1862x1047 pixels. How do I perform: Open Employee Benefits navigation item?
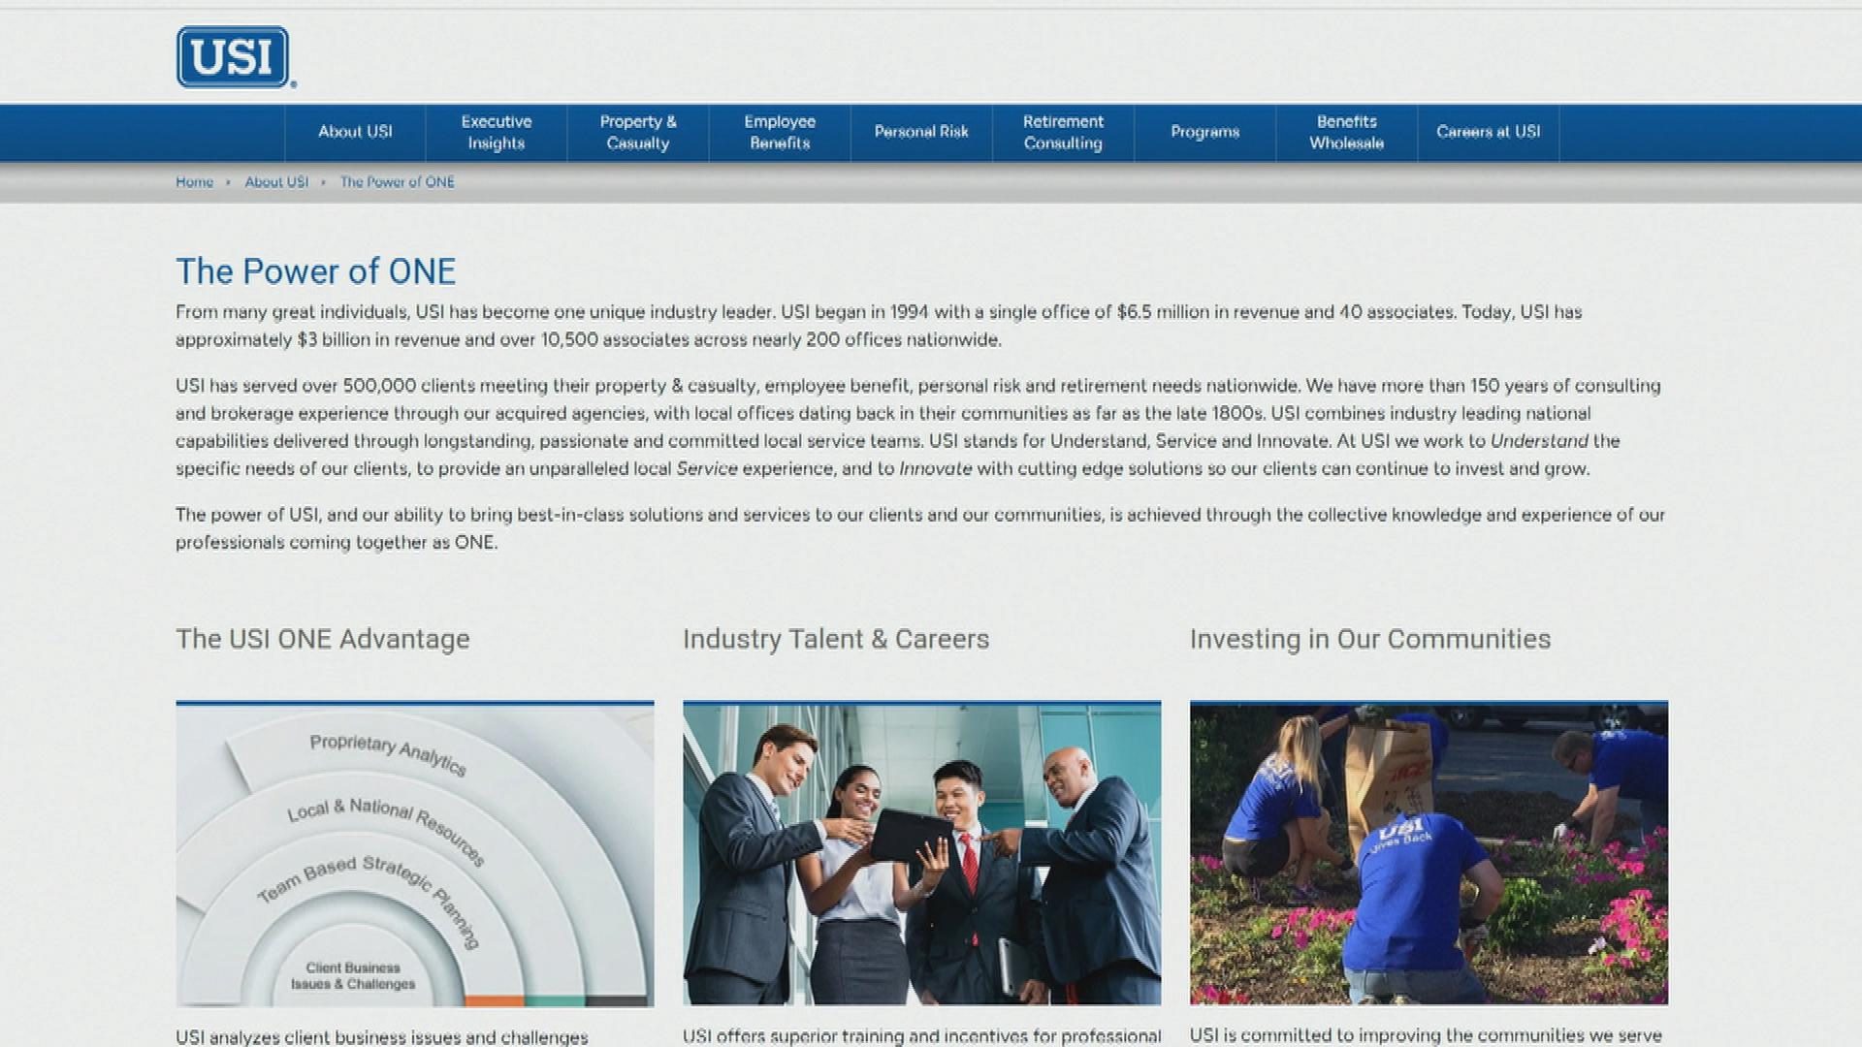pos(780,132)
